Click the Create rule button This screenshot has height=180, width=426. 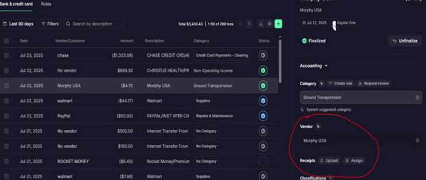tap(340, 84)
